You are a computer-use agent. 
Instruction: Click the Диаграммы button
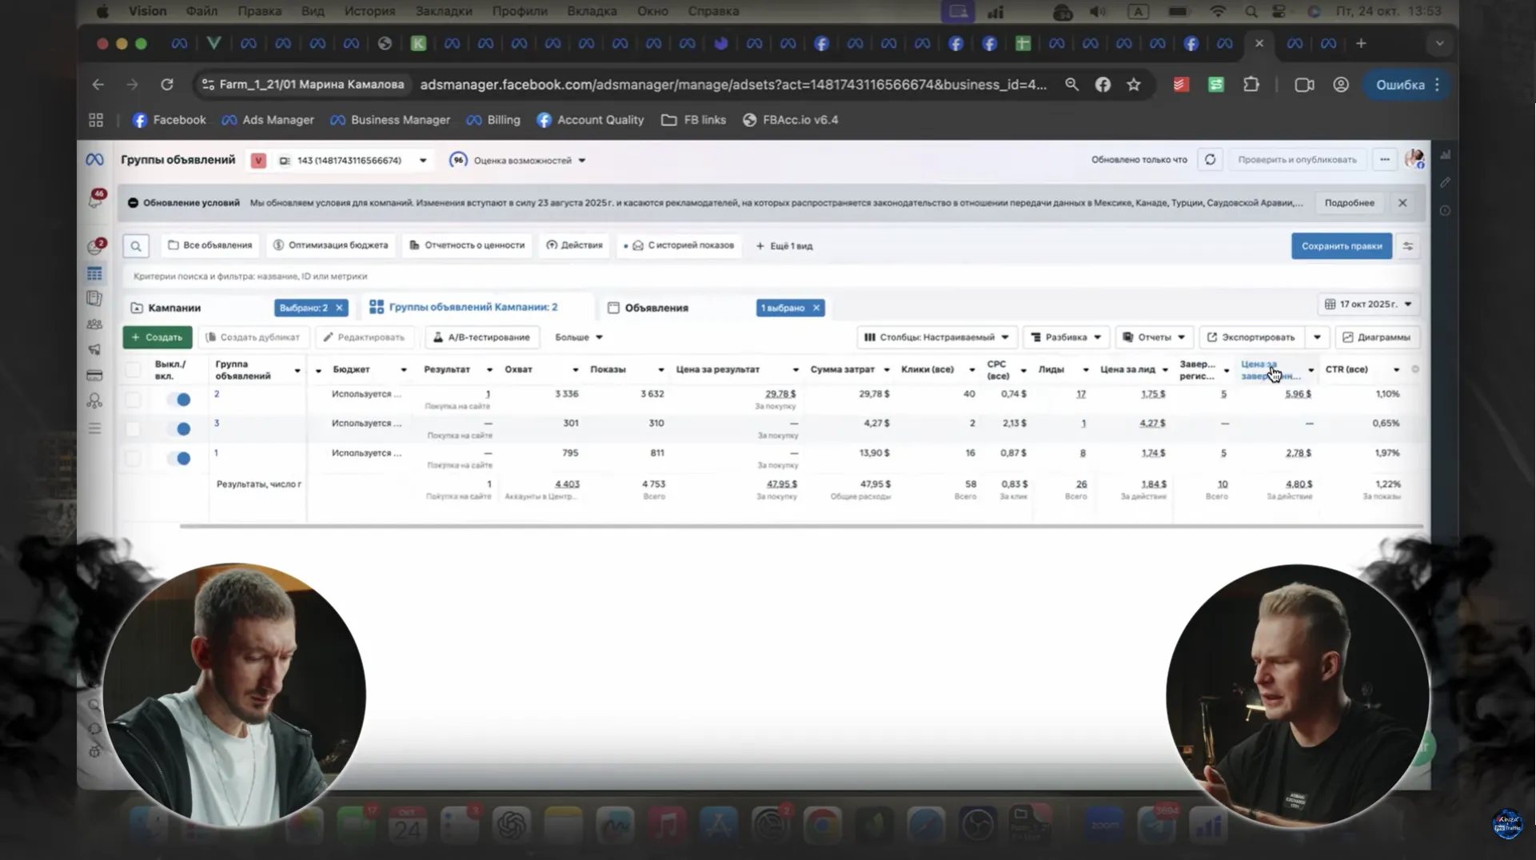pyautogui.click(x=1376, y=337)
